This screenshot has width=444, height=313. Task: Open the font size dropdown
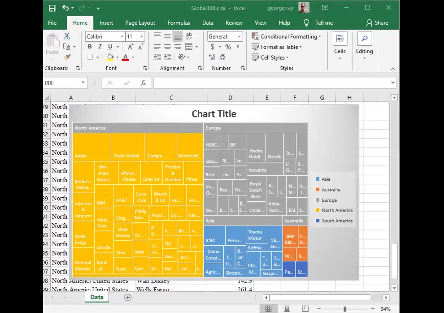point(142,36)
